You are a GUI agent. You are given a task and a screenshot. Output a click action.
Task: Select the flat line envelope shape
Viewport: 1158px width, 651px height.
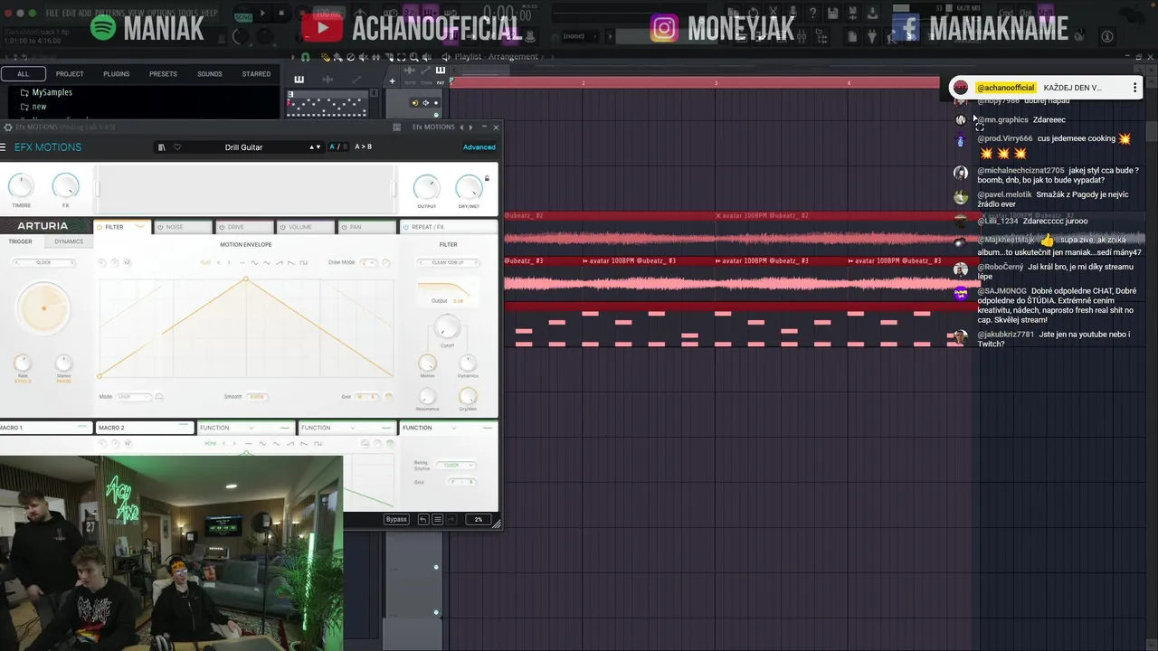click(242, 262)
